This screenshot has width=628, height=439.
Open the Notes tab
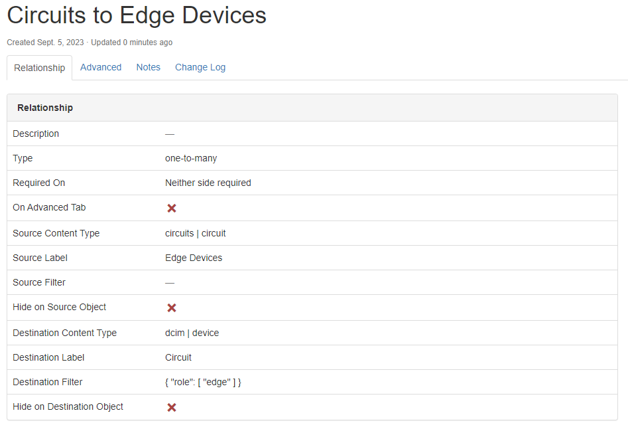click(x=149, y=67)
